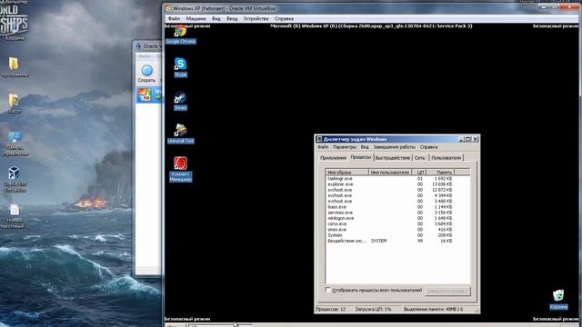Open Google Chrome shortcut in the XP guest
Image resolution: width=582 pixels, height=327 pixels.
click(x=180, y=35)
